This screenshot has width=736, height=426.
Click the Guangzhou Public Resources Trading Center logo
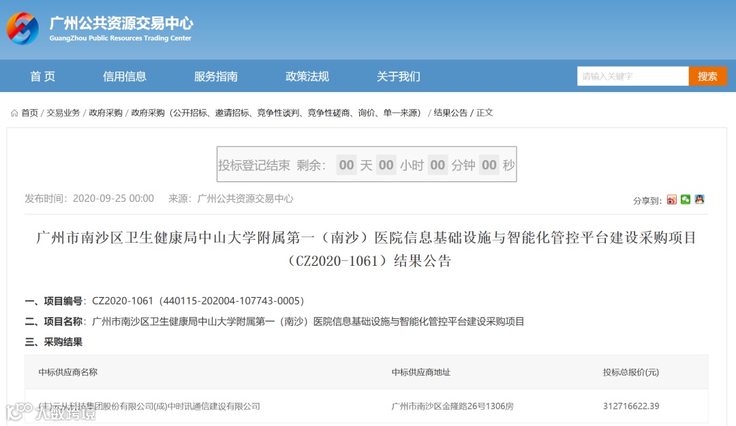[x=22, y=29]
